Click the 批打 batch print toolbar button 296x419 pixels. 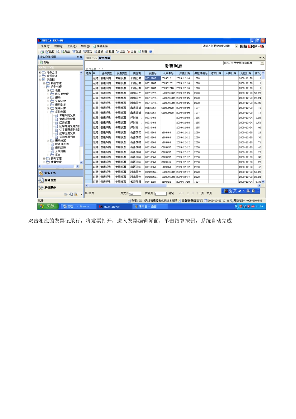(50, 52)
